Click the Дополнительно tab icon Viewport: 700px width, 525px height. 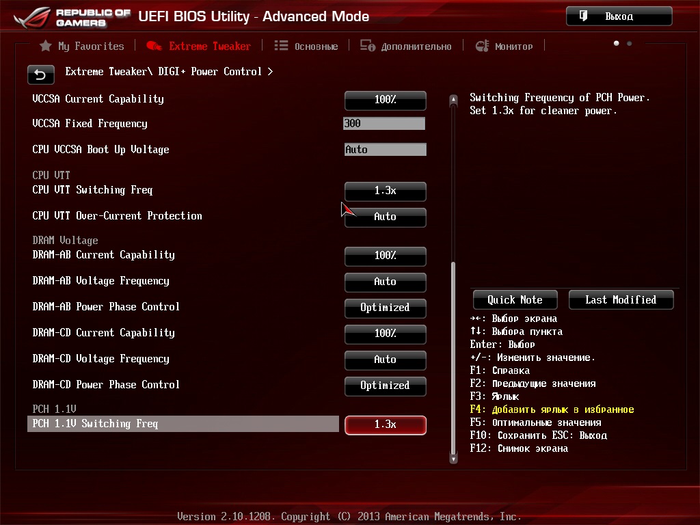(368, 46)
